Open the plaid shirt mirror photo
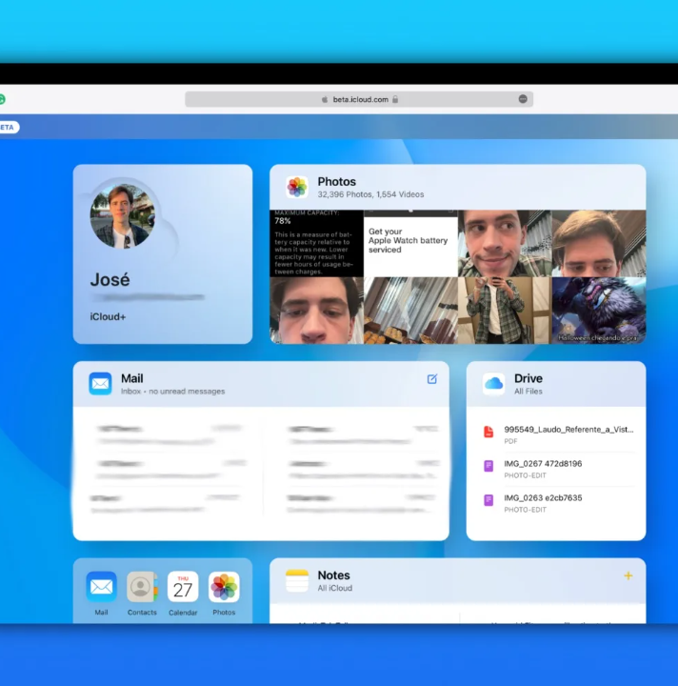The width and height of the screenshot is (678, 686). coord(505,311)
